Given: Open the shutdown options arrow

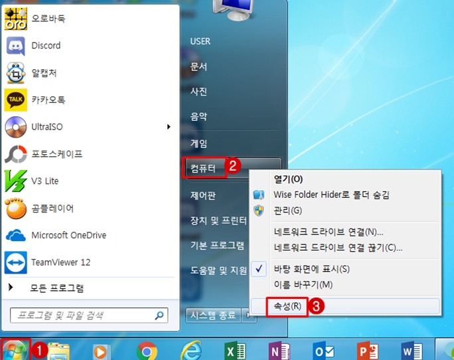Looking at the screenshot, I should click(249, 315).
